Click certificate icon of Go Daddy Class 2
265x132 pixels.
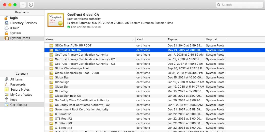[51, 101]
